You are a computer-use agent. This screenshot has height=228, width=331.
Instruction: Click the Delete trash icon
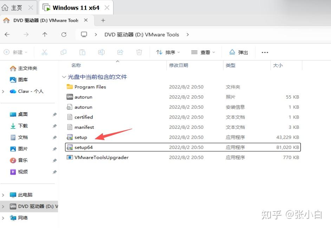click(x=139, y=52)
